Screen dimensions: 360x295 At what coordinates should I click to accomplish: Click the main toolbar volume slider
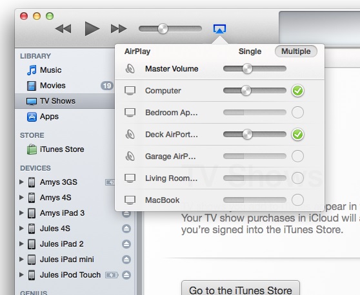pyautogui.click(x=170, y=29)
